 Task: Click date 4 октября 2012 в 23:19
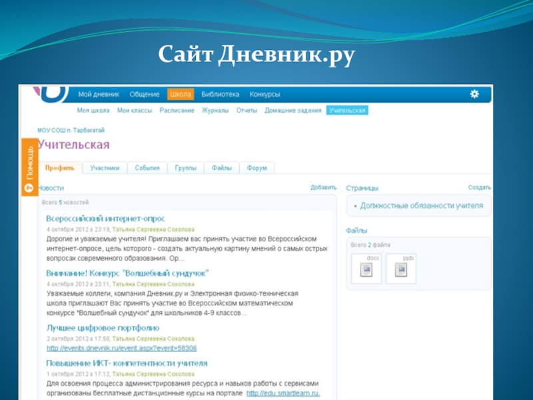click(78, 229)
